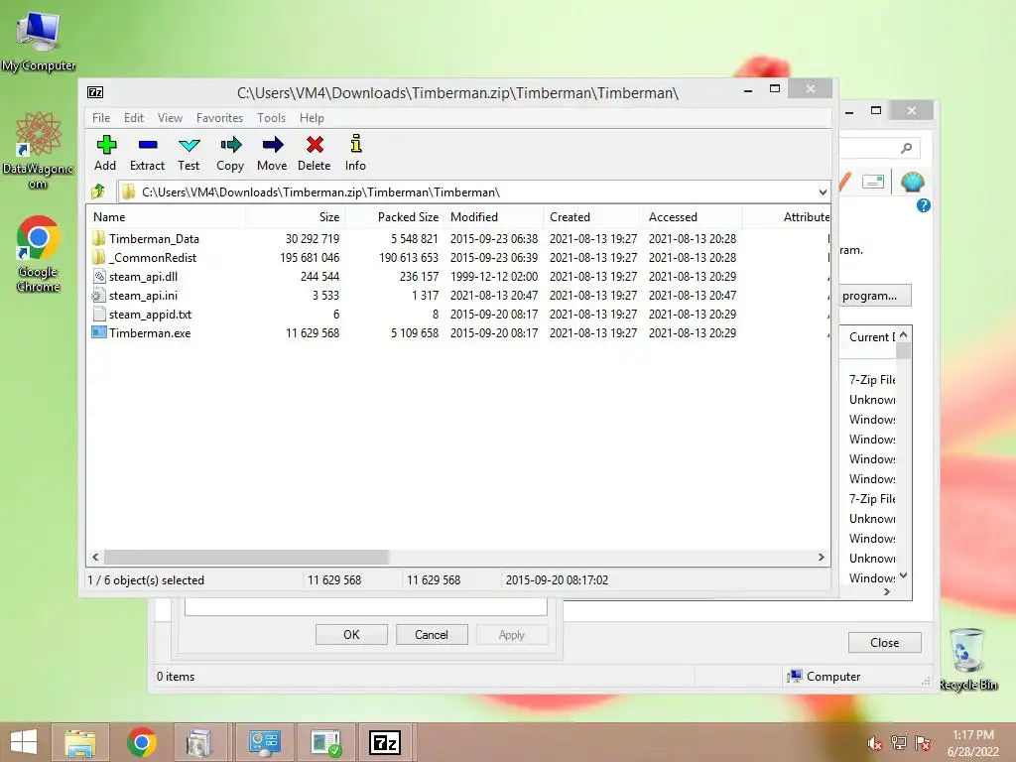Click the Timberman.exe file icon
Screen dimensions: 1016x762
pos(98,333)
